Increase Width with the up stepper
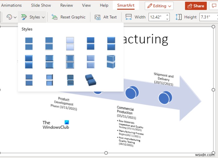218x158 pixels. (168, 15)
